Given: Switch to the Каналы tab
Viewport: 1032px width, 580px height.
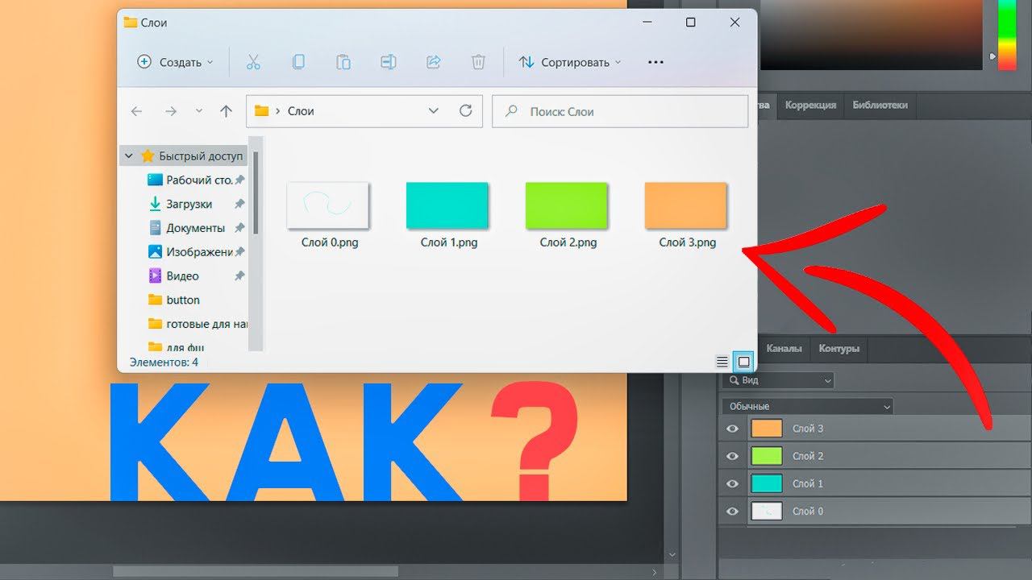Looking at the screenshot, I should [x=784, y=349].
